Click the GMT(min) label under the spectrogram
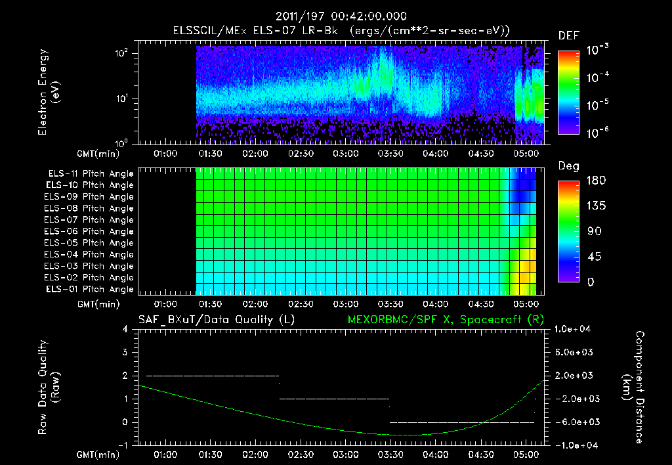 pos(98,154)
